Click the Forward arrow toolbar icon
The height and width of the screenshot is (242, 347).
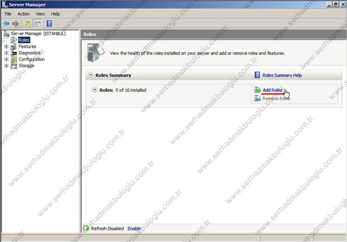pos(15,23)
